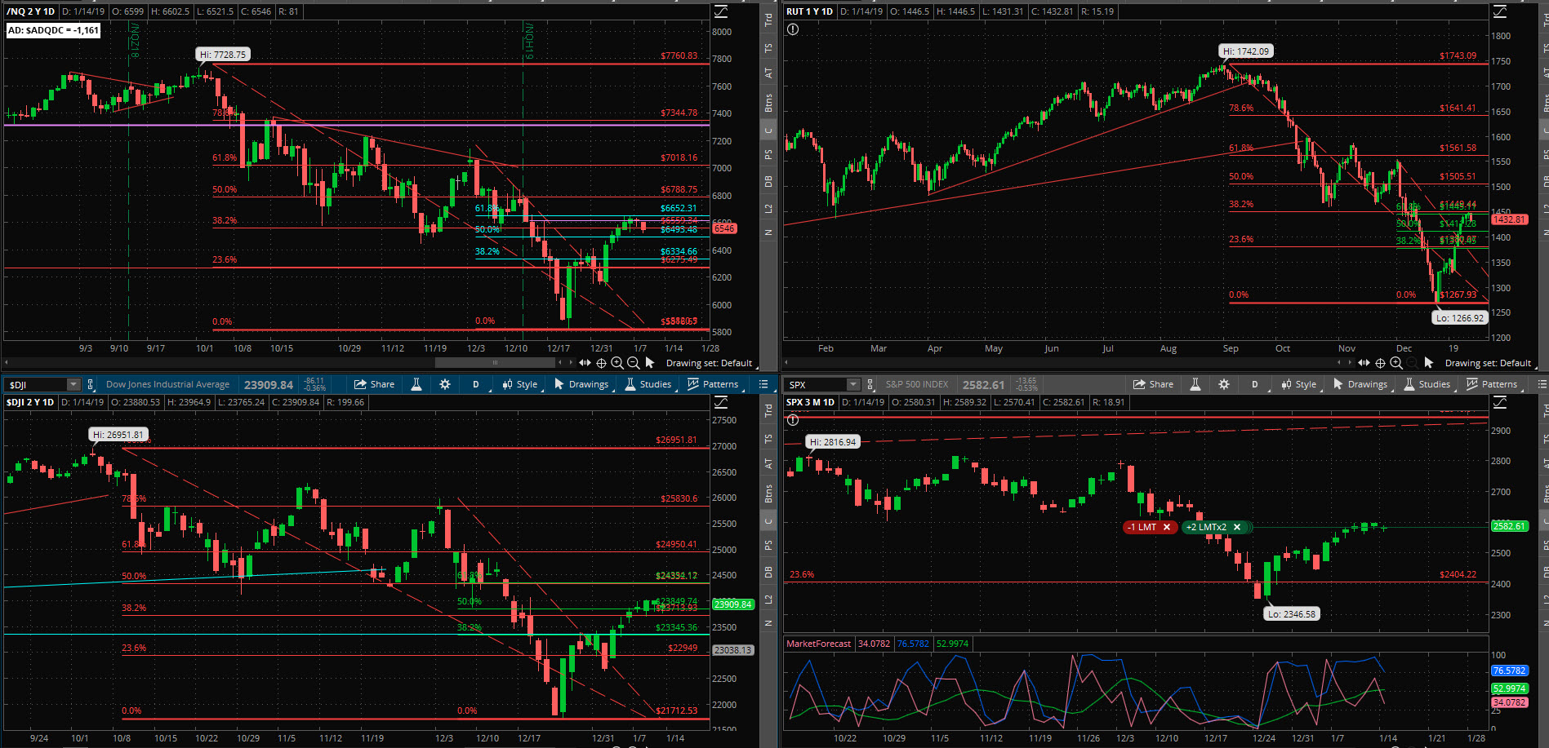The height and width of the screenshot is (748, 1549).
Task: Select pointer cursor tool under the RUT chart
Action: pyautogui.click(x=1429, y=363)
